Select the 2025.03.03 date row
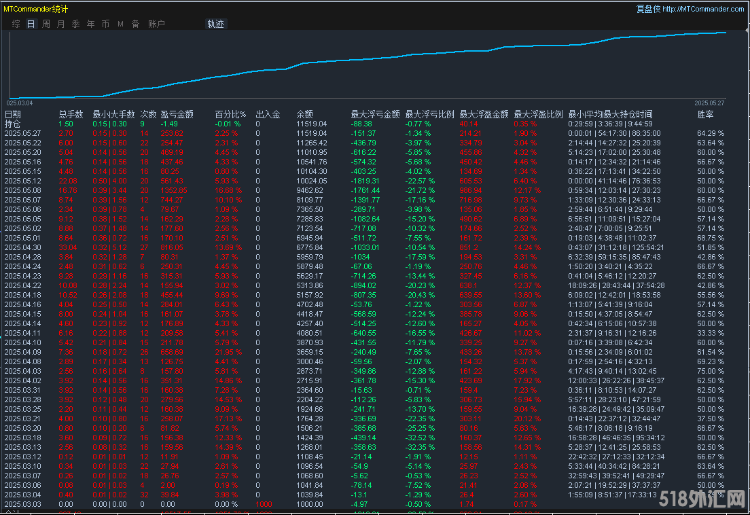Screen dimensions: 750x515 point(23,504)
